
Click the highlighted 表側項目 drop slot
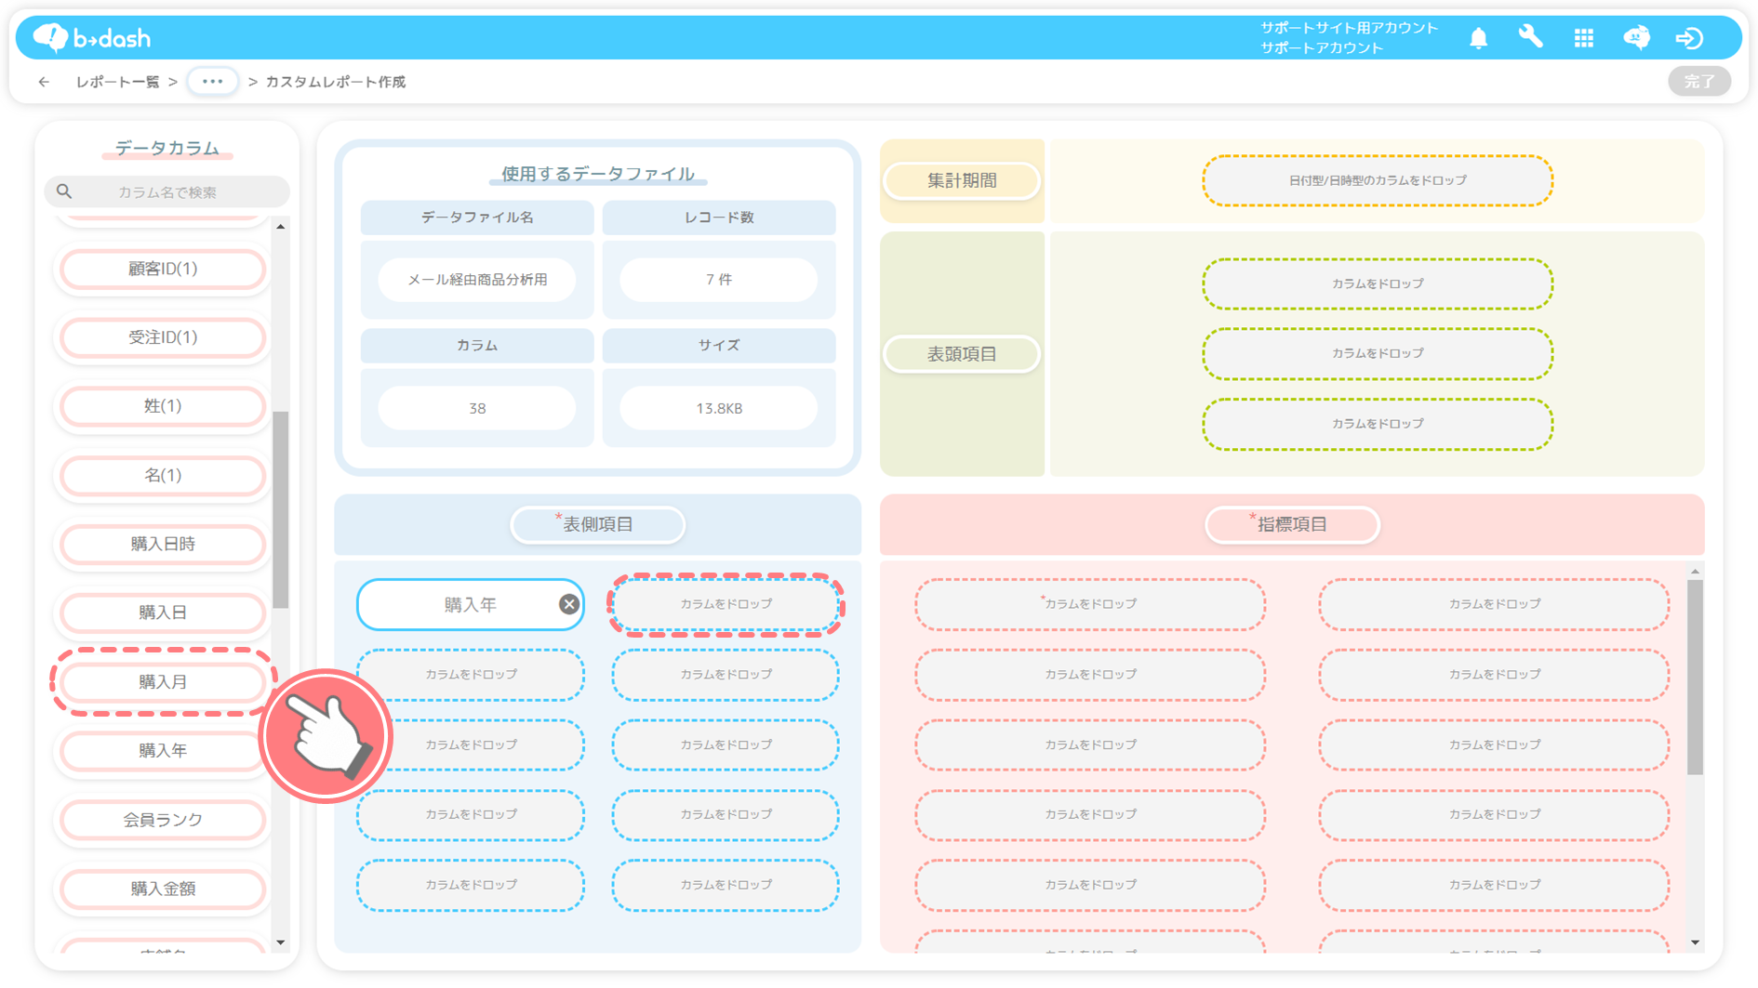726,604
